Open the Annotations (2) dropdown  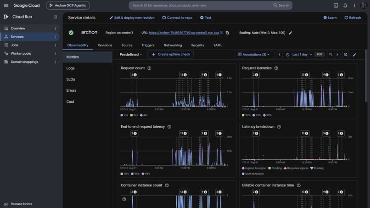click(x=254, y=55)
